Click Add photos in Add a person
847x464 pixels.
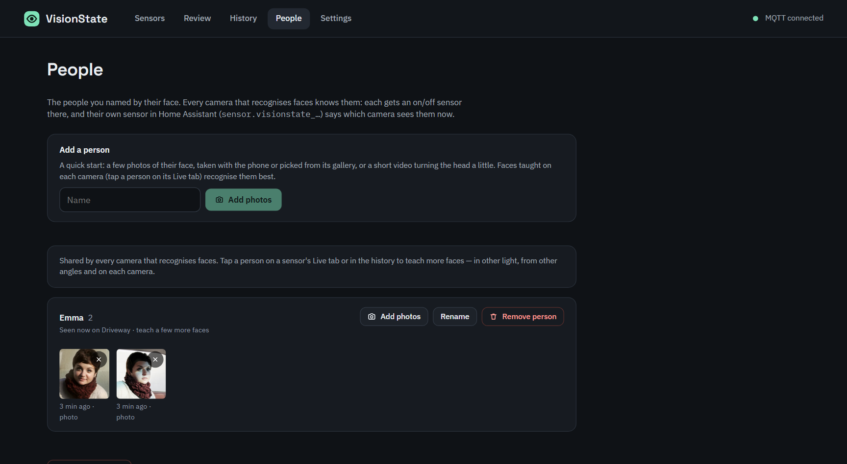pyautogui.click(x=244, y=200)
